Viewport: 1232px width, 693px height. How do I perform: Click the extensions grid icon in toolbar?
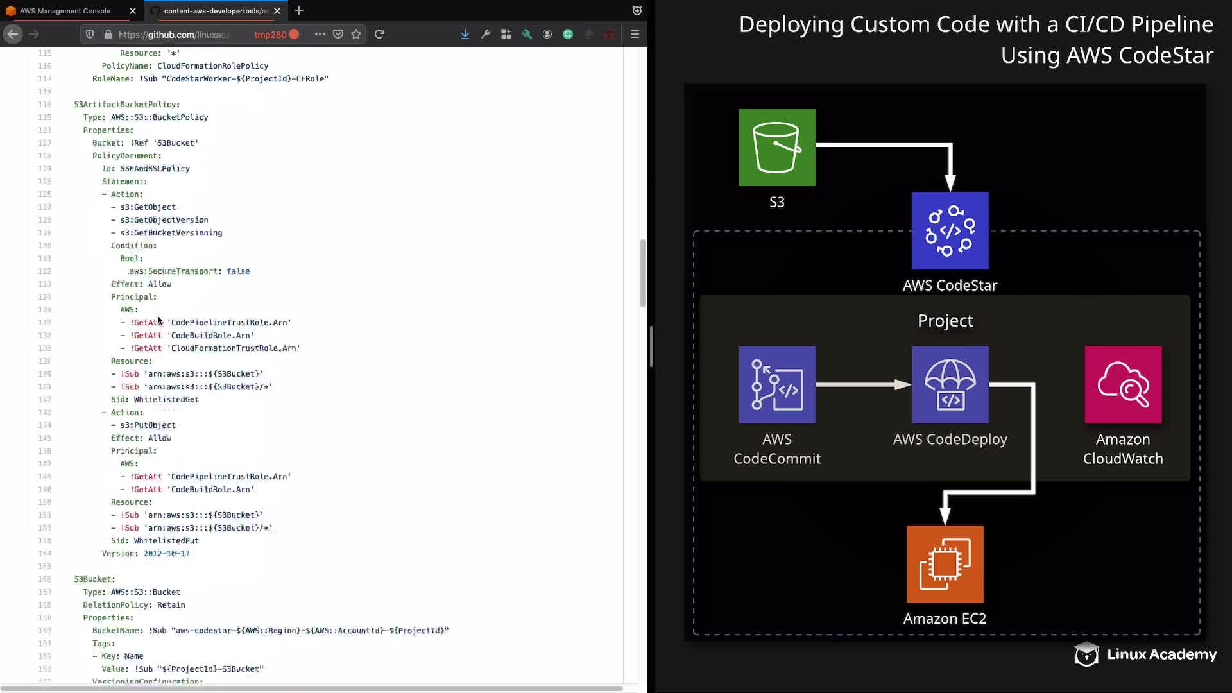tap(506, 34)
